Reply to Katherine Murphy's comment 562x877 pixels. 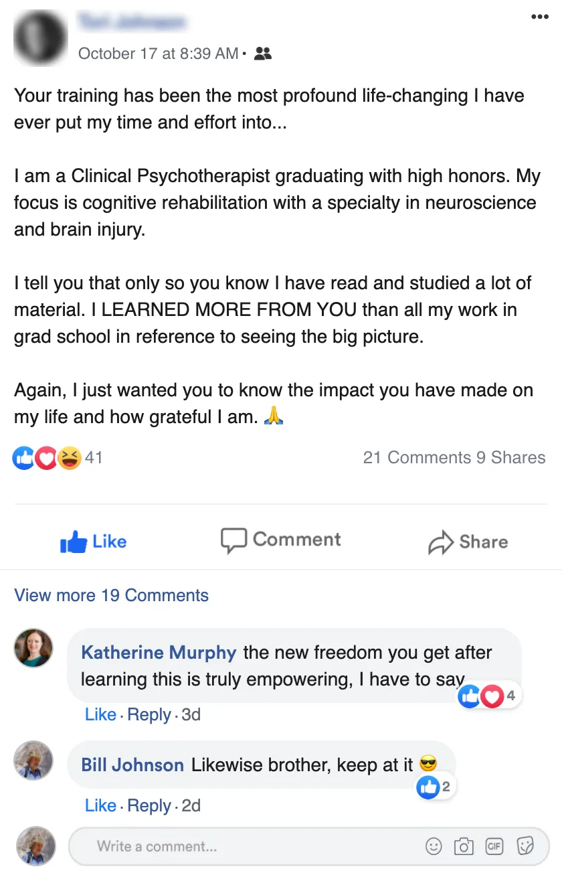tap(149, 714)
